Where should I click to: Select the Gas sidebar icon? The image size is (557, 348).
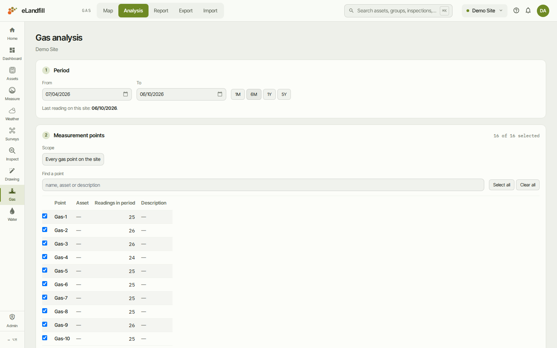pyautogui.click(x=12, y=194)
